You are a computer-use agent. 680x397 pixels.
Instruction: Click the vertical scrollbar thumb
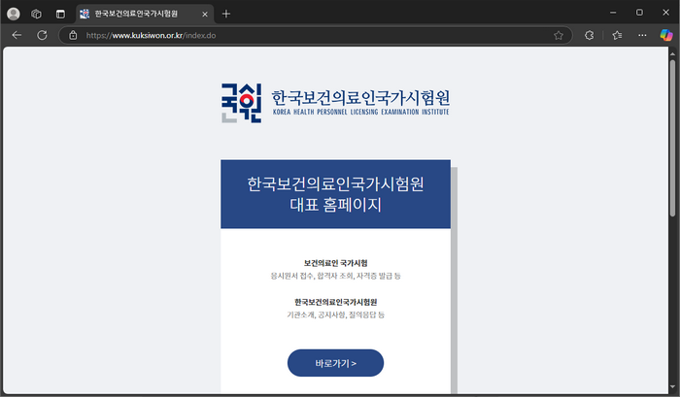pos(672,138)
